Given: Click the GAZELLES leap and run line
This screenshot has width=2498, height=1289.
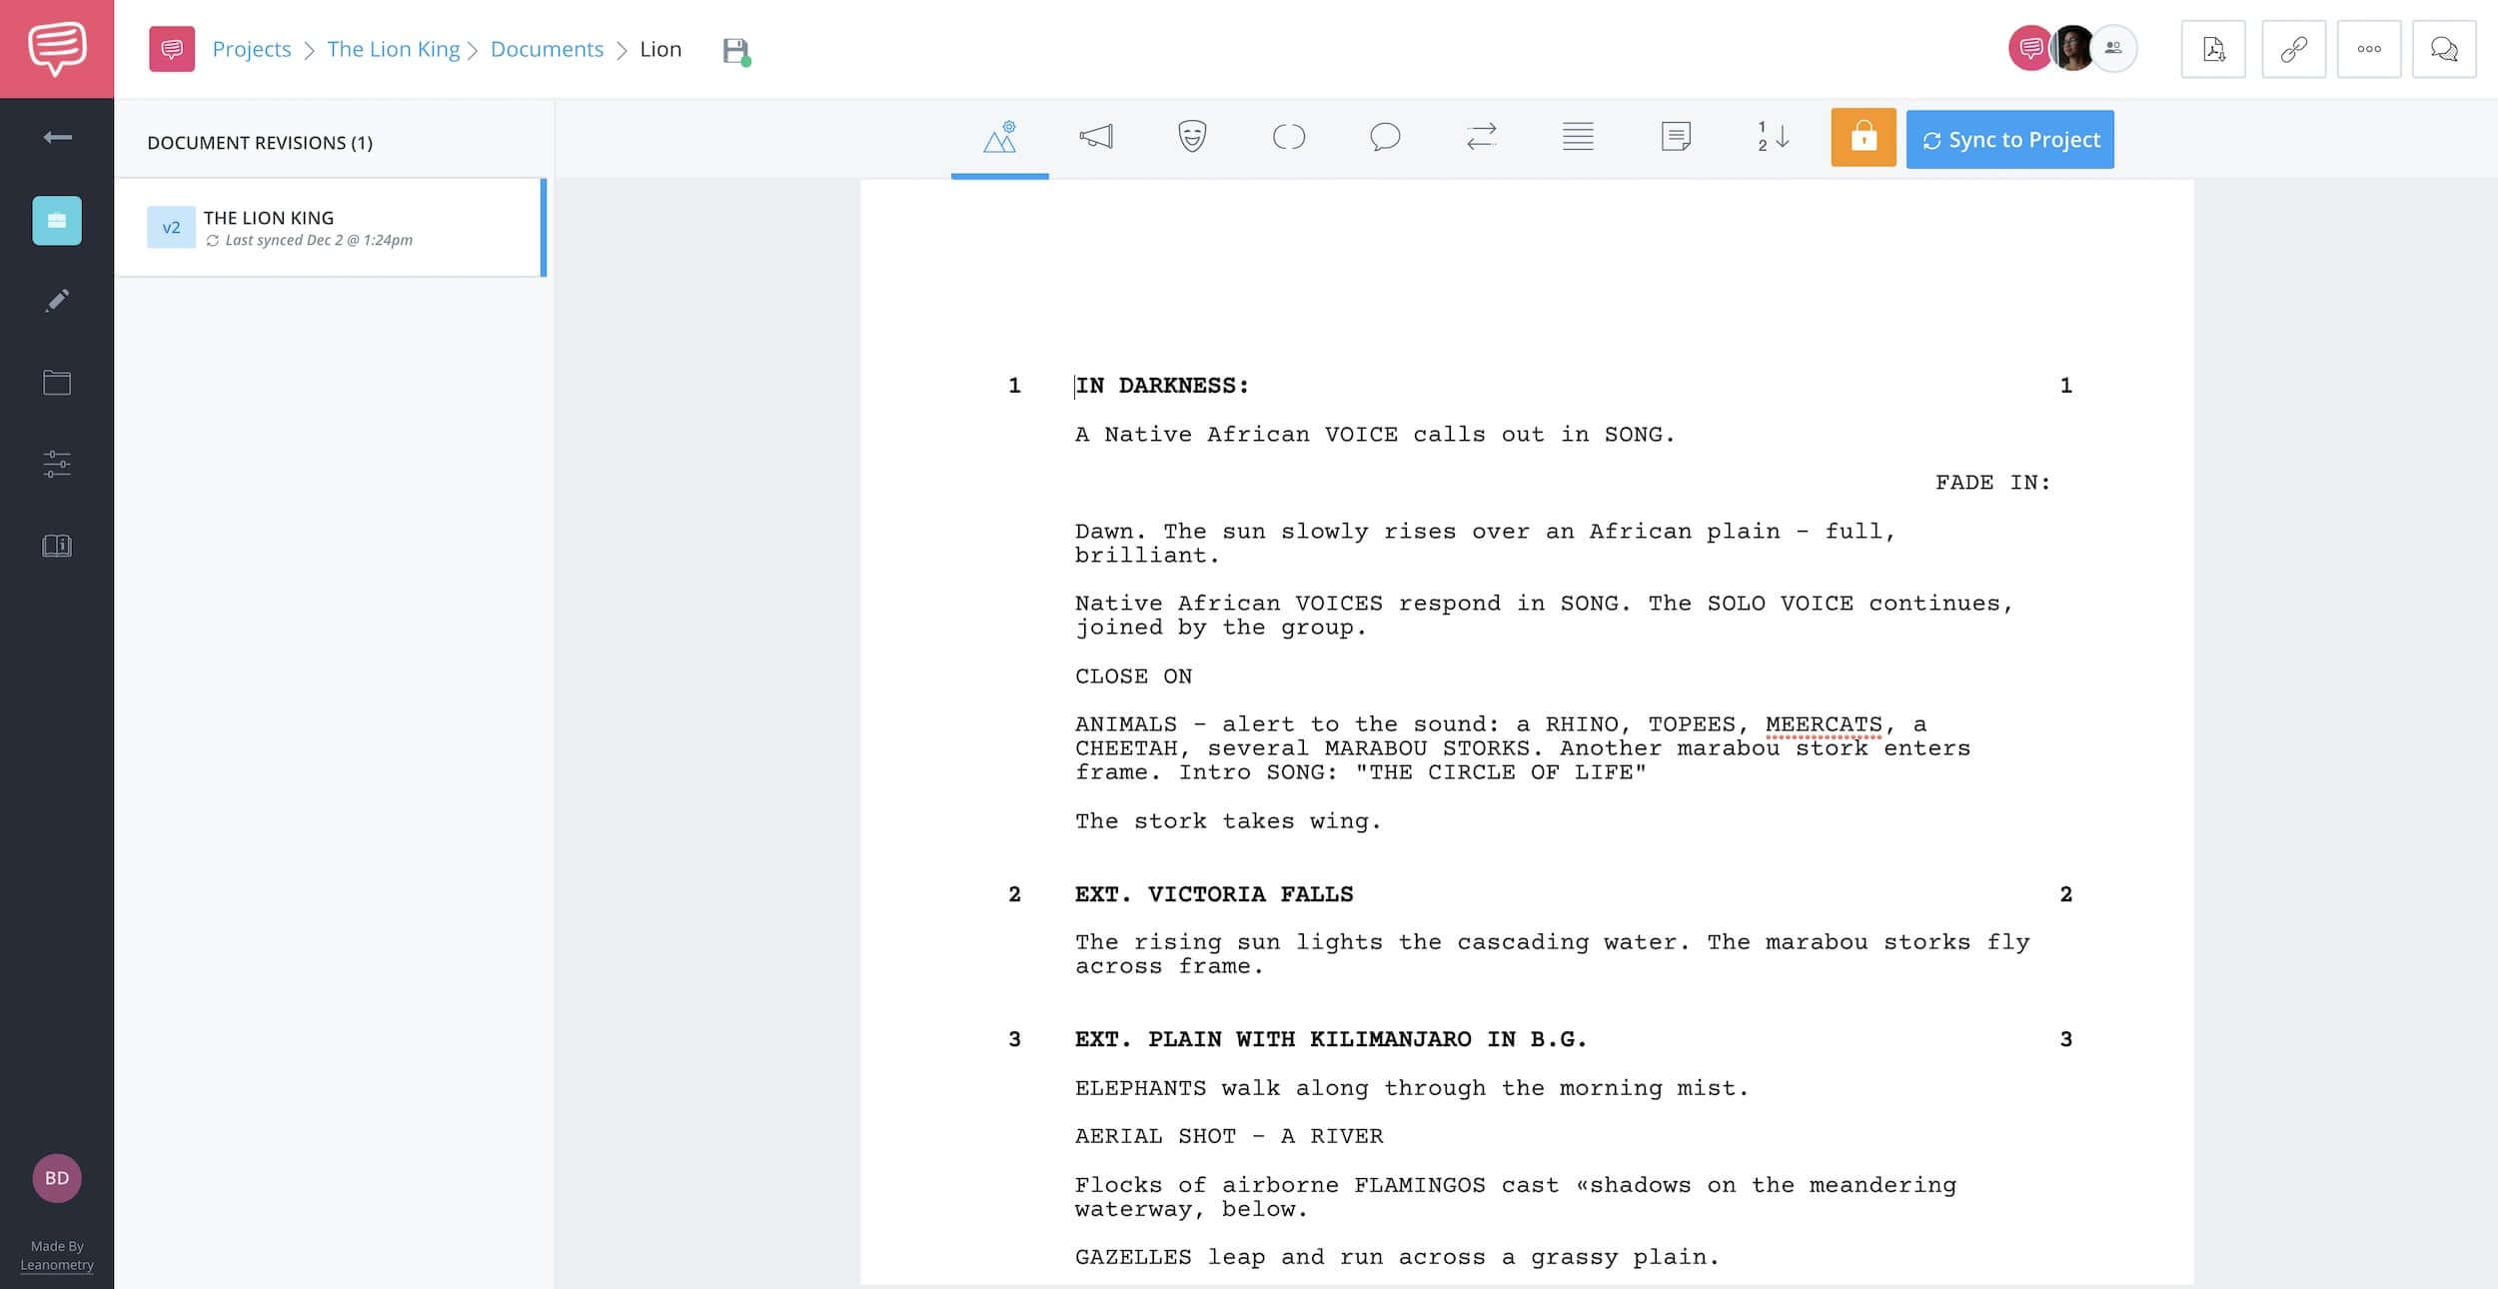Looking at the screenshot, I should 1397,1257.
